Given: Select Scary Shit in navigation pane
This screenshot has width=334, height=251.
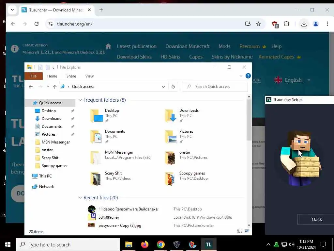Looking at the screenshot, I should (x=50, y=158).
